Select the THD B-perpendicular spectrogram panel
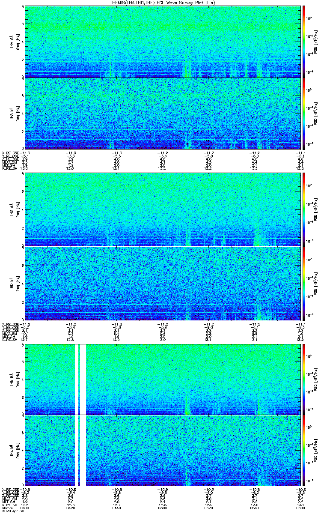 pyautogui.click(x=162, y=209)
